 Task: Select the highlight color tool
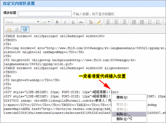pyautogui.click(x=99, y=22)
